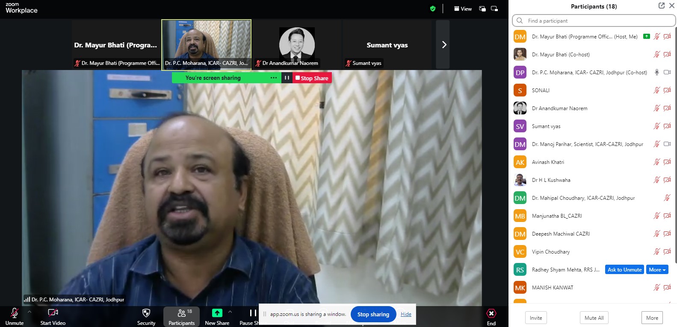Click camera icon for Dr. P.C. Moharana
The width and height of the screenshot is (677, 327).
tap(667, 72)
